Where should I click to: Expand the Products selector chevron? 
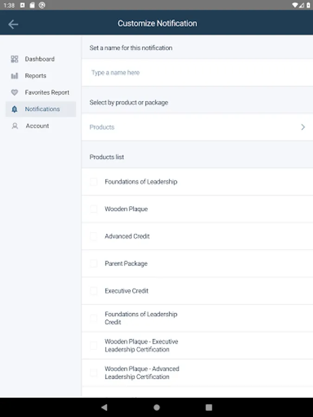point(303,127)
